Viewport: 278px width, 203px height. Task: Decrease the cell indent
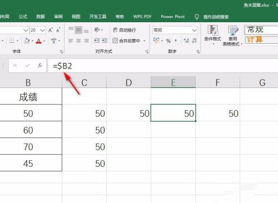97,41
